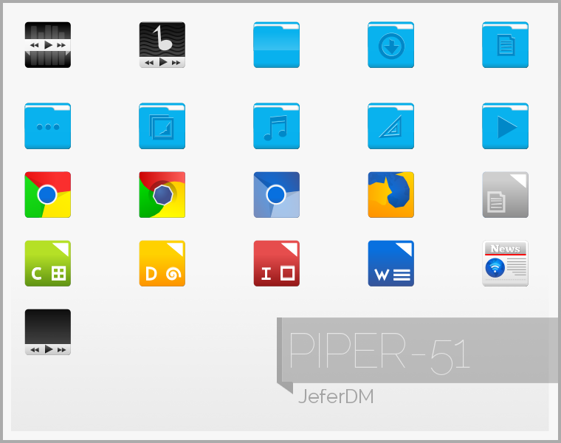
Task: Open the Downloads folder with arrow
Action: [x=391, y=45]
